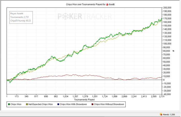
Task: Click the 690 x-axis label
Action: coord(46,96)
